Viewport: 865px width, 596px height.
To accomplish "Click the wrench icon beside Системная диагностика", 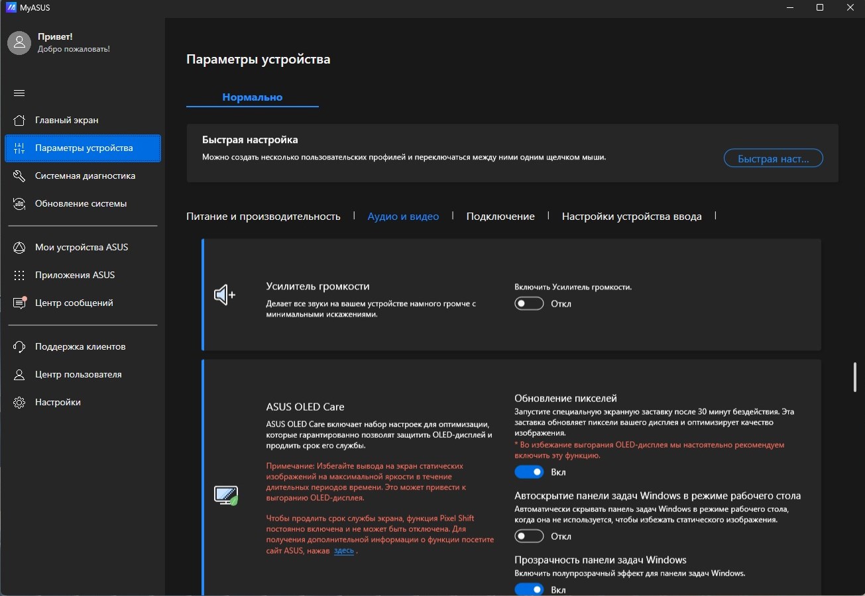I will (19, 175).
